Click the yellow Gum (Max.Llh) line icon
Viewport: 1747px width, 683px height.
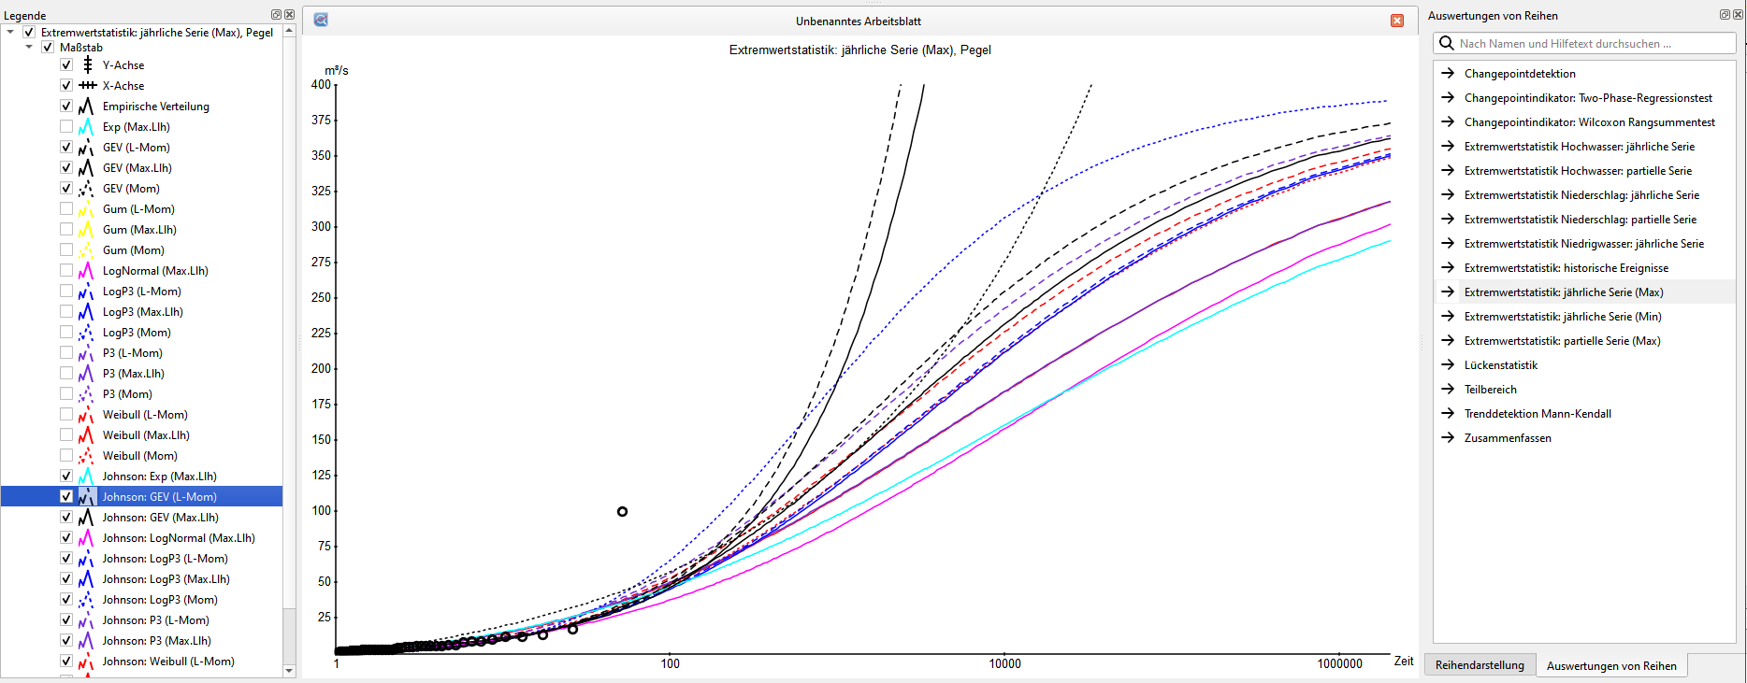[86, 230]
